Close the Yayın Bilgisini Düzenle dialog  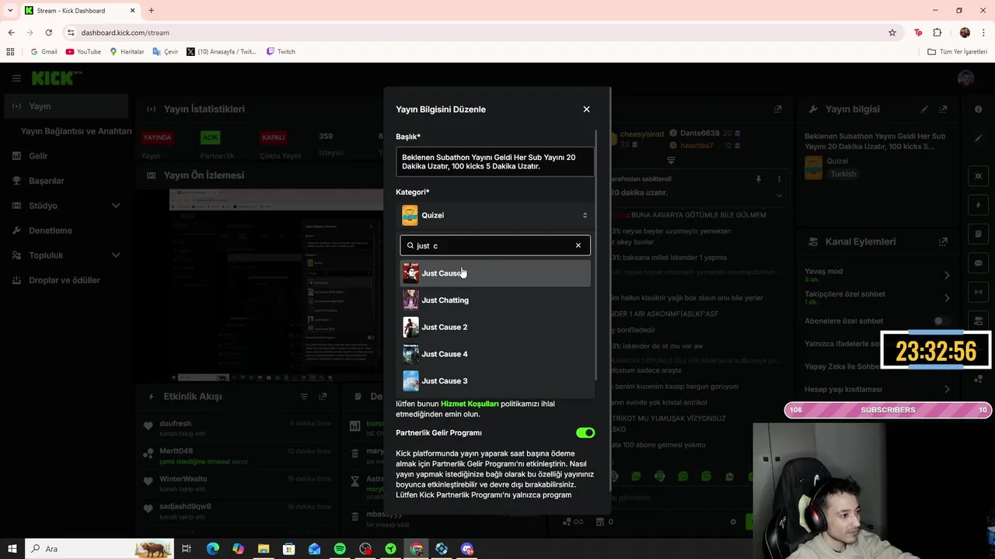(x=586, y=109)
